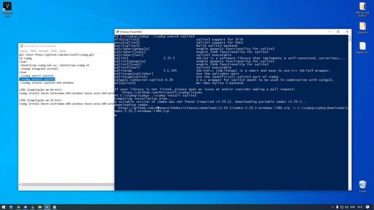
Task: Click the Notepad horizontal scrollbar thumb
Action: 68,184
